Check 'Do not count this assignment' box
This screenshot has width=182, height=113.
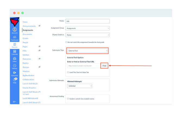(66, 42)
